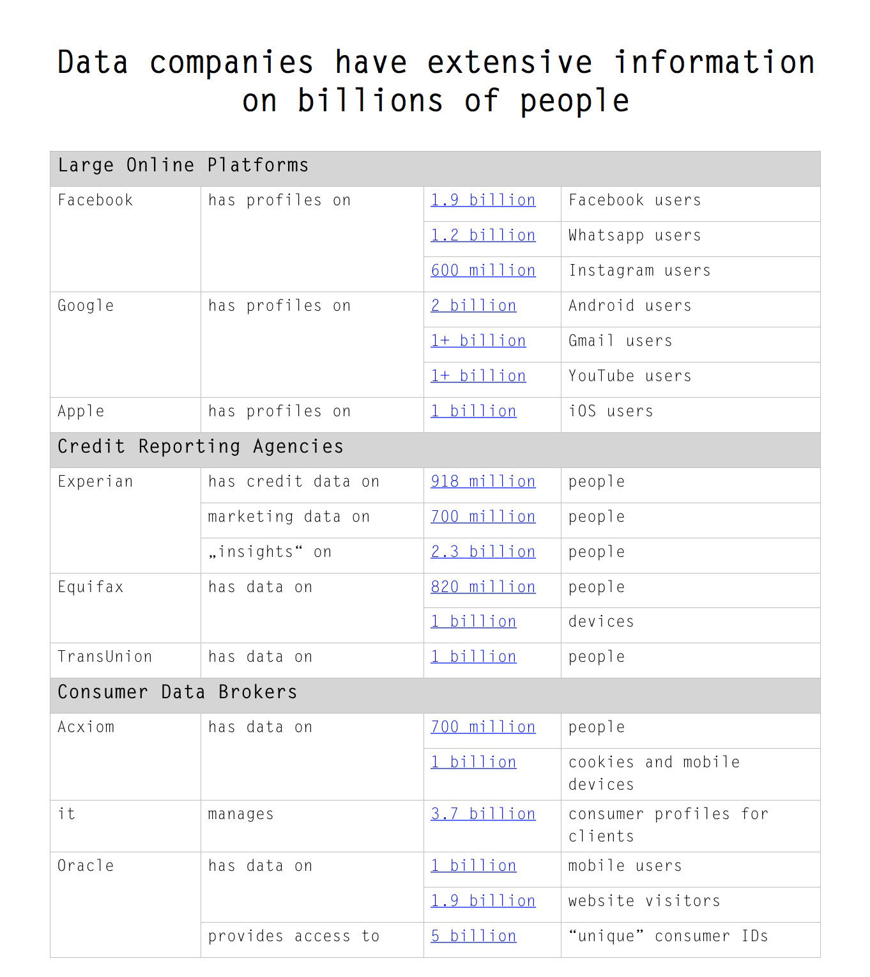The image size is (870, 977).
Task: Open the 3.7 billion consumer profiles link
Action: pyautogui.click(x=483, y=815)
